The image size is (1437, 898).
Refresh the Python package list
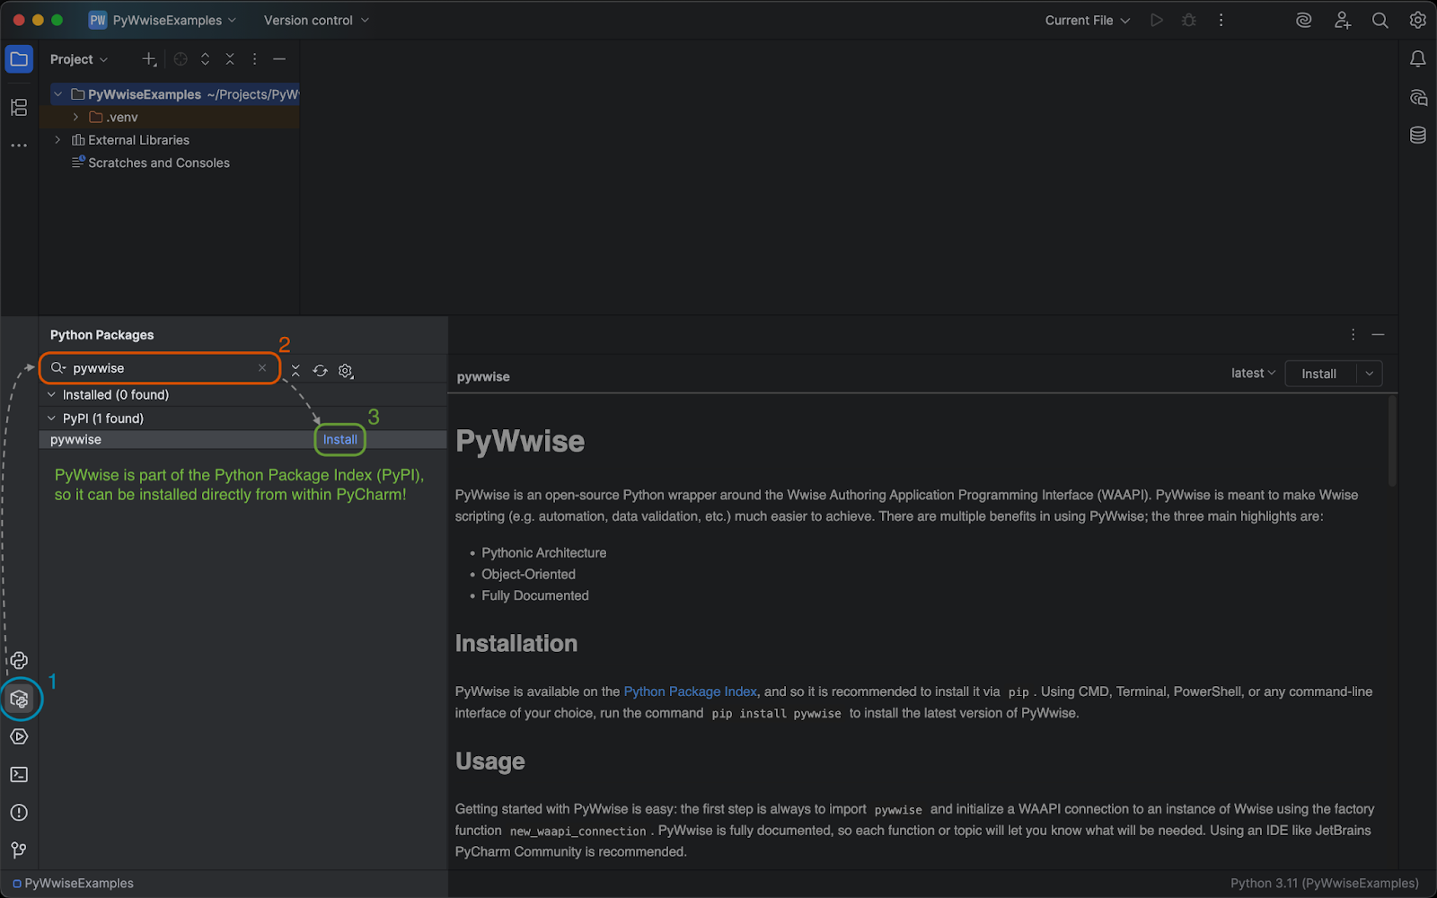pyautogui.click(x=320, y=370)
